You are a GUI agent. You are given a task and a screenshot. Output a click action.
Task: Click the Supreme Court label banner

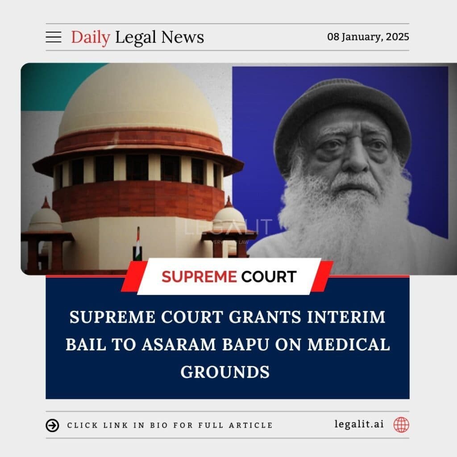[x=229, y=276]
